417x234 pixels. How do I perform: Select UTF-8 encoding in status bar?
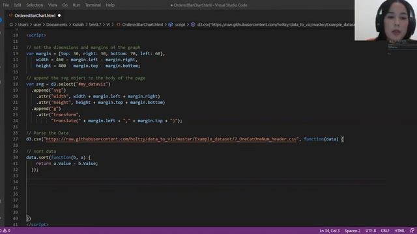coord(371,231)
